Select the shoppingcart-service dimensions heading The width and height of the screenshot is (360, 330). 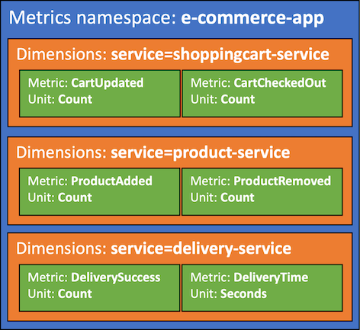[173, 55]
